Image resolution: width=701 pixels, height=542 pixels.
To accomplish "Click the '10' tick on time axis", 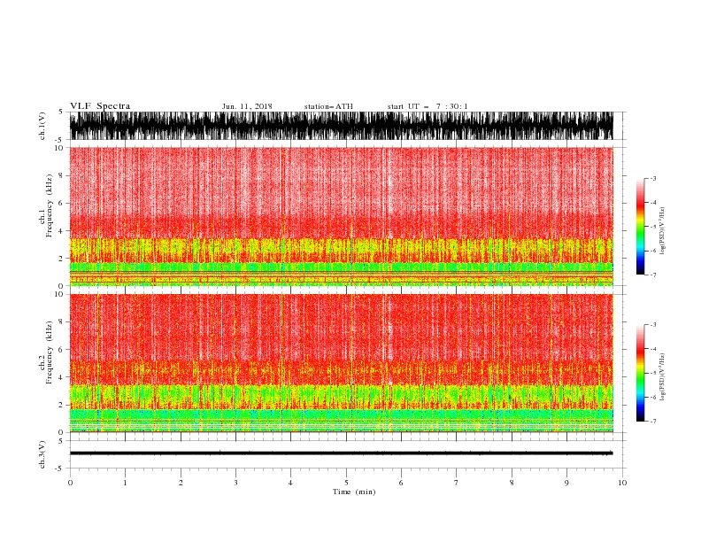I will click(x=622, y=483).
